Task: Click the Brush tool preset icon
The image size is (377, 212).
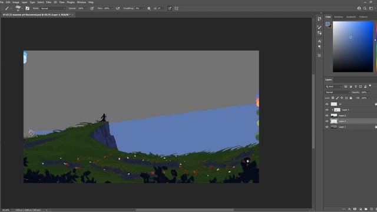Action: pos(7,8)
